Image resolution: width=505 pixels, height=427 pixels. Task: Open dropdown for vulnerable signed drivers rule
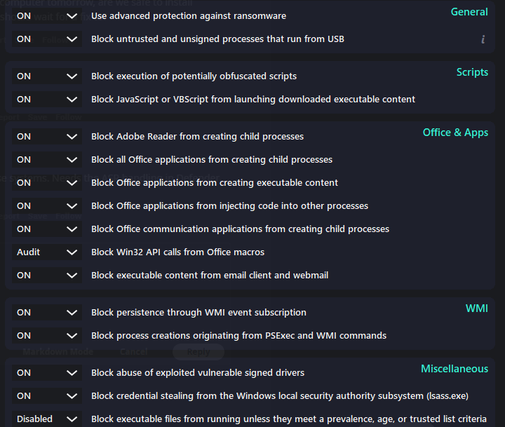(x=47, y=373)
